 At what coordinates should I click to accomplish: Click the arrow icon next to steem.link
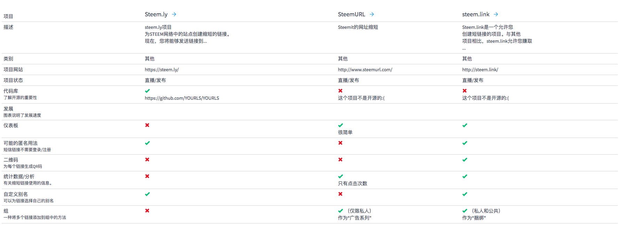496,14
